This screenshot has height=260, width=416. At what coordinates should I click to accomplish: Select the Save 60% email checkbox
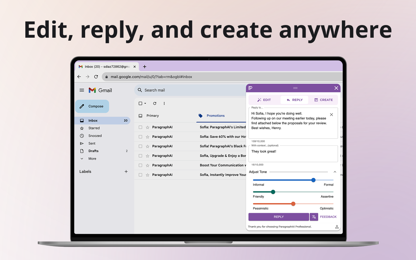tap(140, 137)
